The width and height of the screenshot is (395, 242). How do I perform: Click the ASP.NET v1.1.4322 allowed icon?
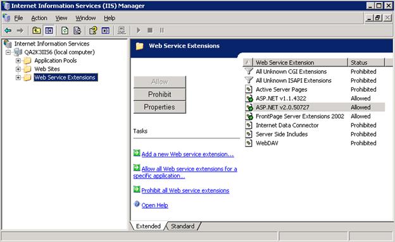[249, 99]
